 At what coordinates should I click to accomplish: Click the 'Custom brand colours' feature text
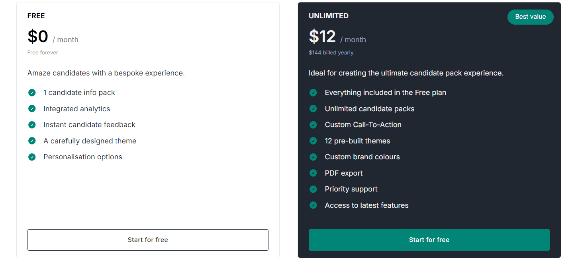(x=362, y=157)
